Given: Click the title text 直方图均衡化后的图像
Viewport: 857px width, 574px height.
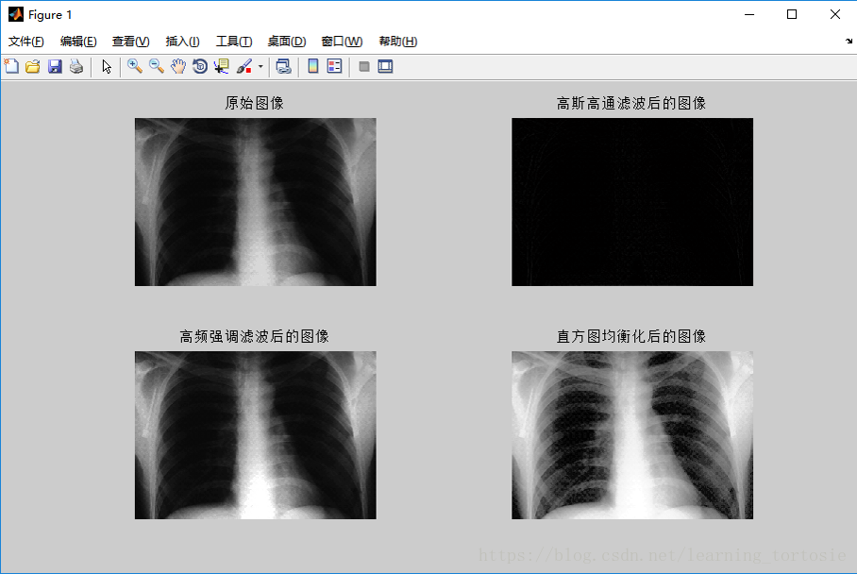Looking at the screenshot, I should [x=631, y=336].
